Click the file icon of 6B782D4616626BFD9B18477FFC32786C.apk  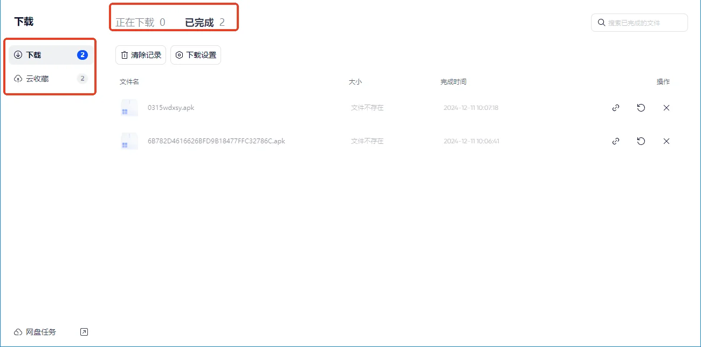129,141
